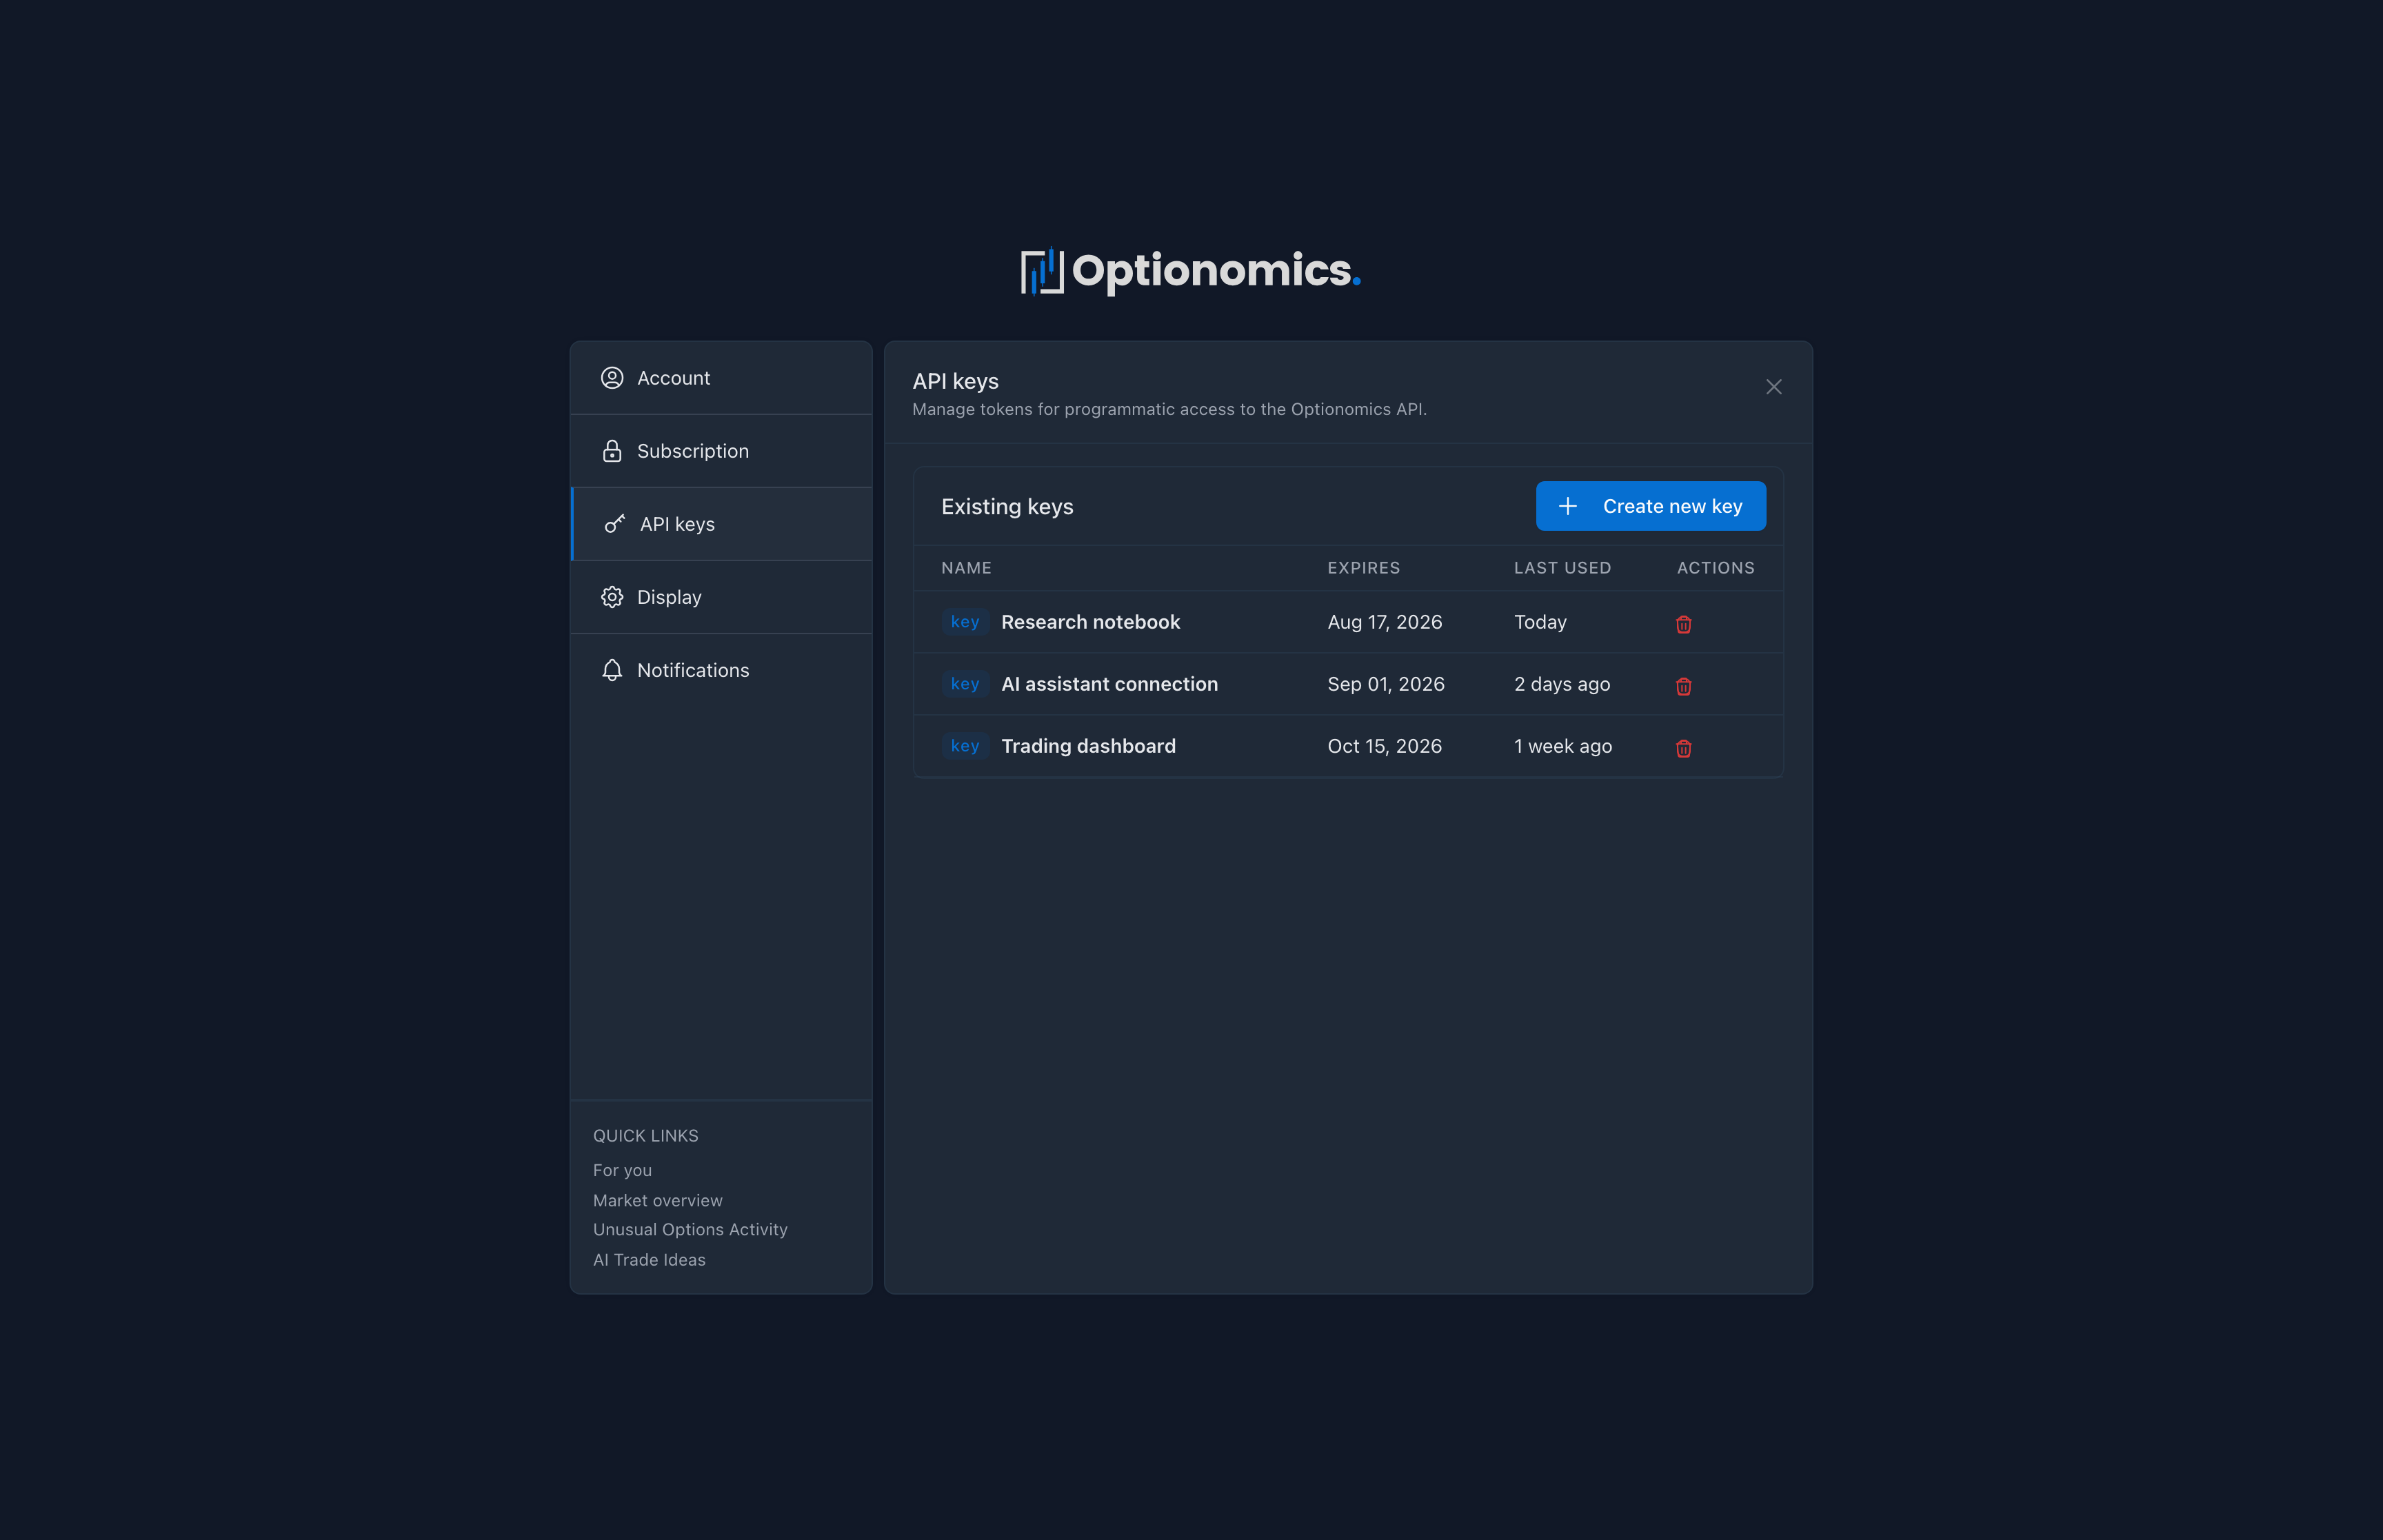The height and width of the screenshot is (1540, 2383).
Task: Click key badge beside Research notebook
Action: [965, 622]
